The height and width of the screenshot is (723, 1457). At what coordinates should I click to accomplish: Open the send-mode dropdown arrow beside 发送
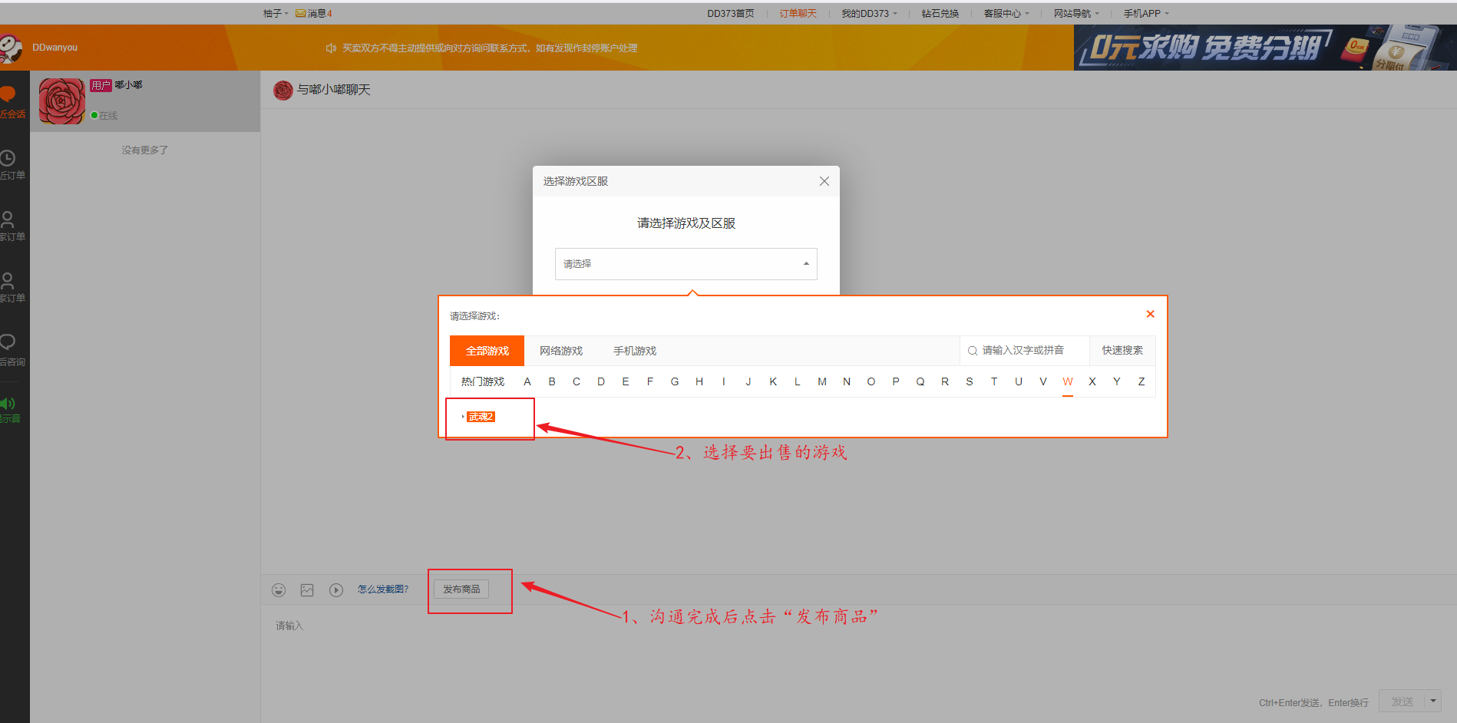(1432, 701)
